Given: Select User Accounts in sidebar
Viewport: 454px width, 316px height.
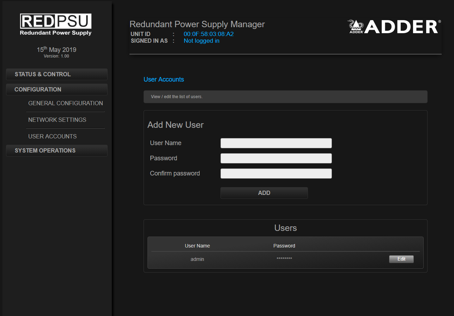Looking at the screenshot, I should [x=52, y=136].
